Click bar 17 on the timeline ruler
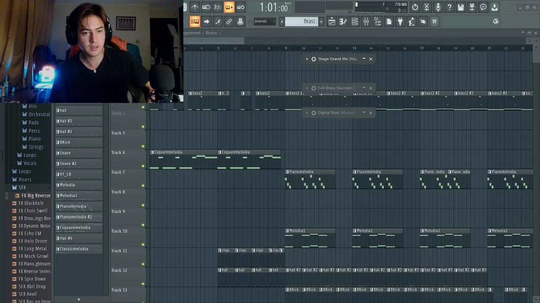The height and width of the screenshot is (303, 540). (421, 48)
